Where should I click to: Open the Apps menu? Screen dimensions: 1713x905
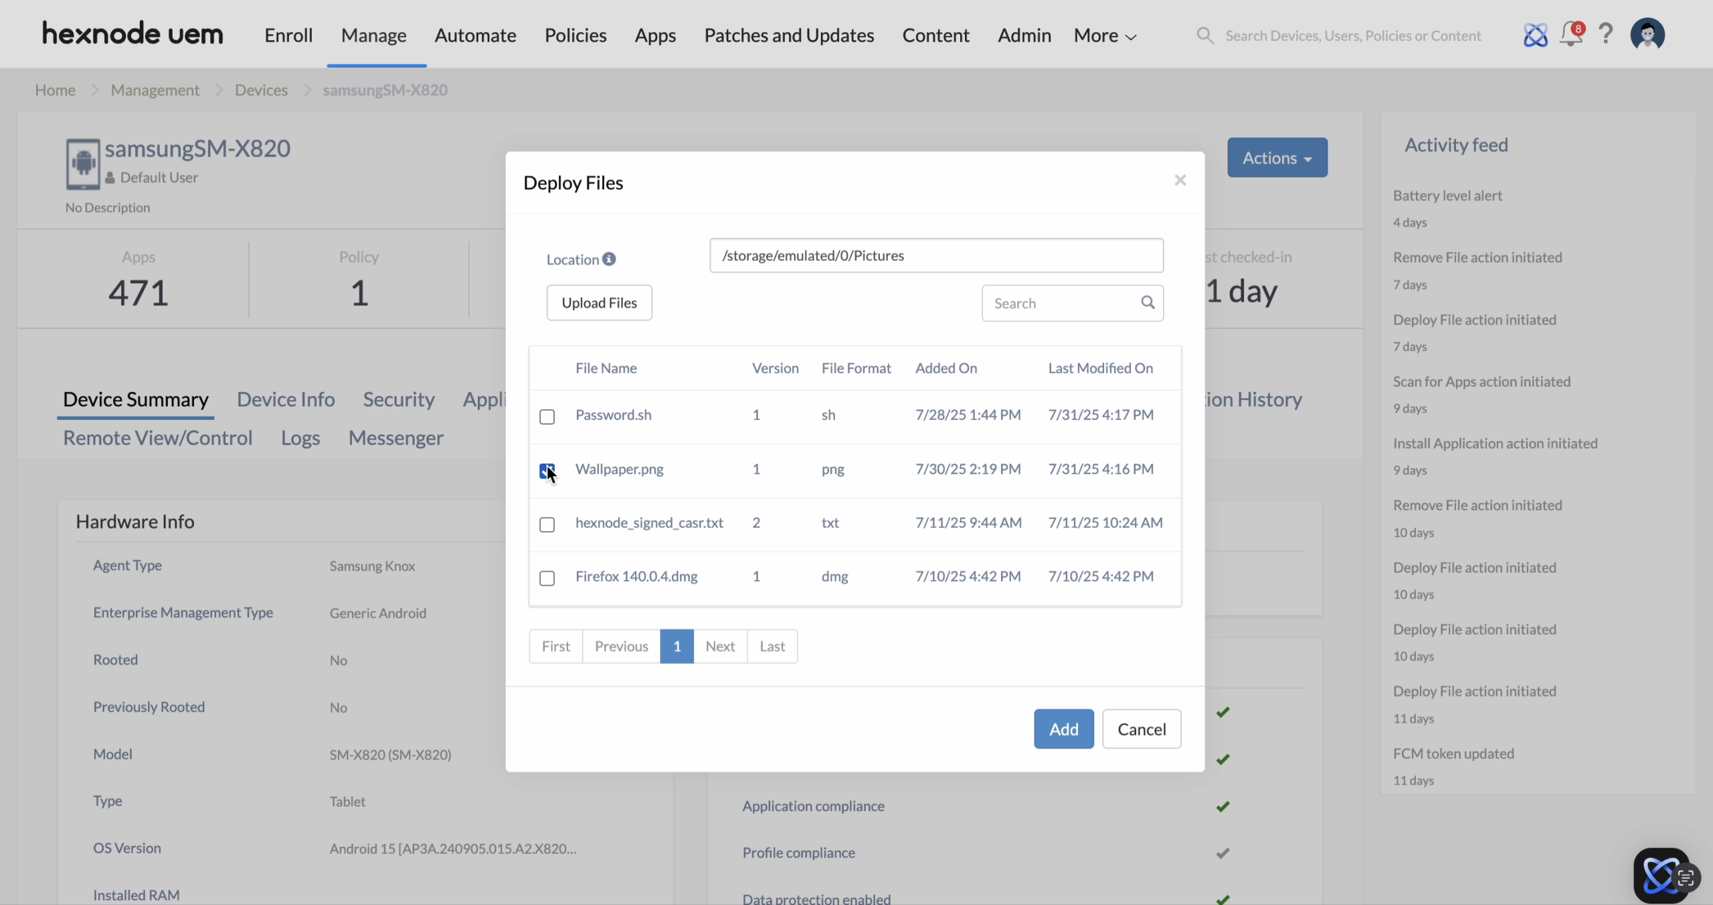[655, 35]
